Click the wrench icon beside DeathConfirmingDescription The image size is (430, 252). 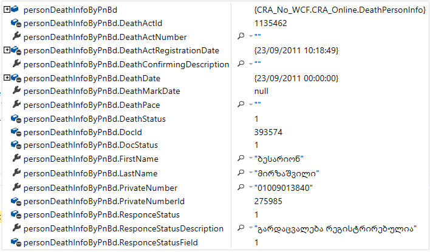[16, 64]
